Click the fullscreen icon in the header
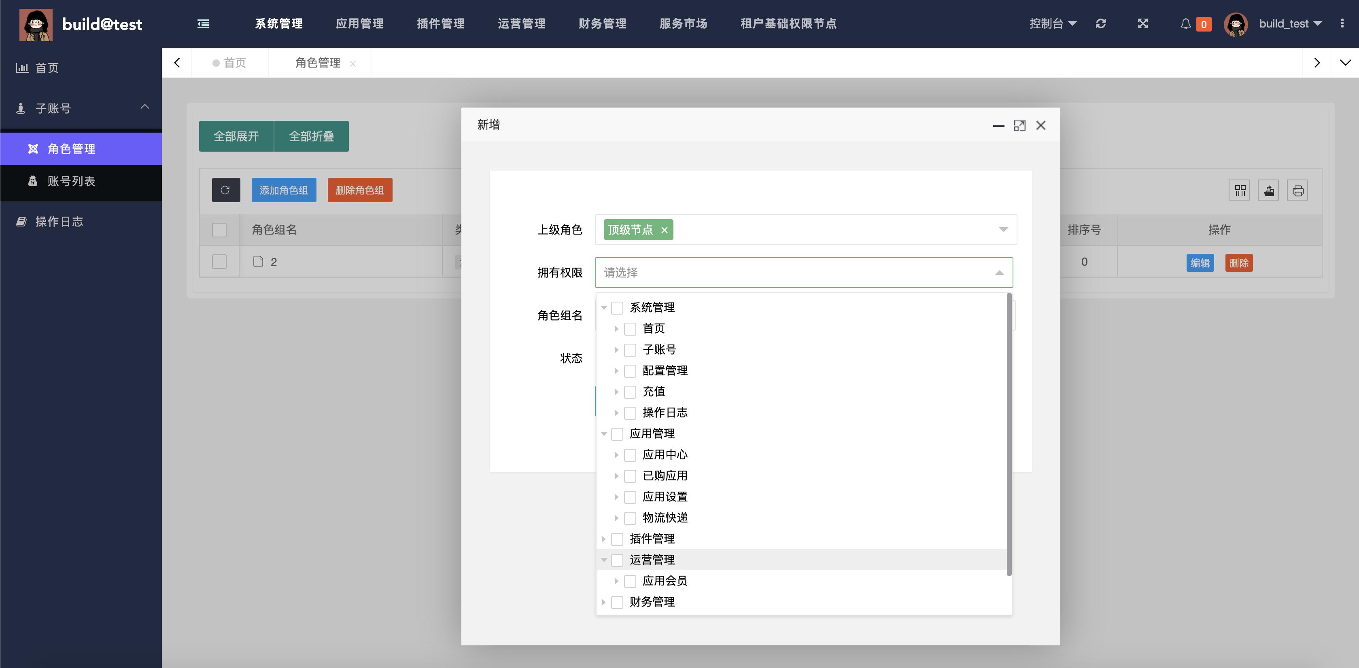 (1143, 24)
